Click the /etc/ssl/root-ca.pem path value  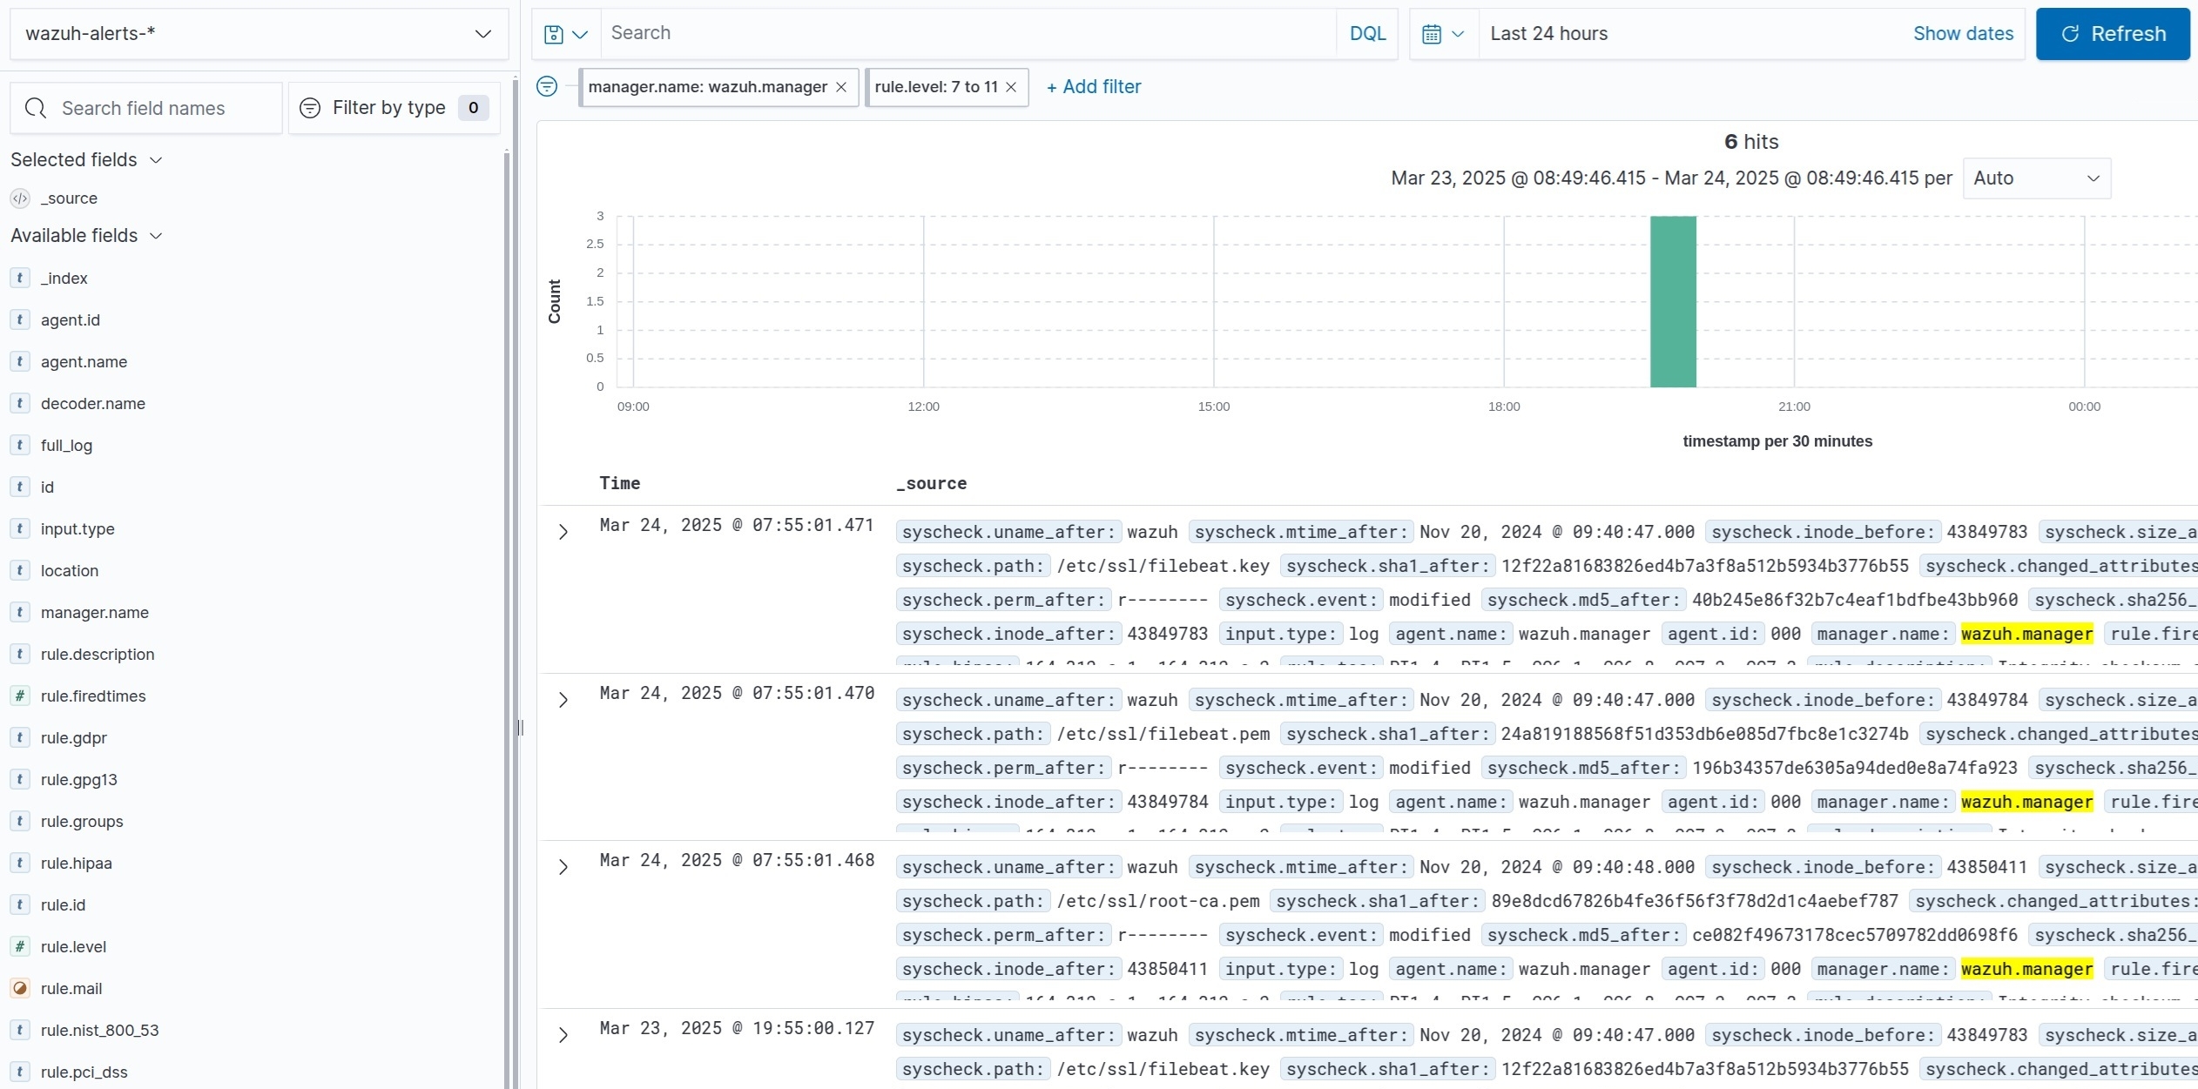coord(1158,901)
